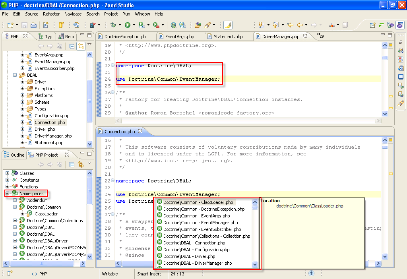407x279 pixels.
Task: Click PHP Project horizontal scrollbar thumb
Action: click(x=42, y=263)
